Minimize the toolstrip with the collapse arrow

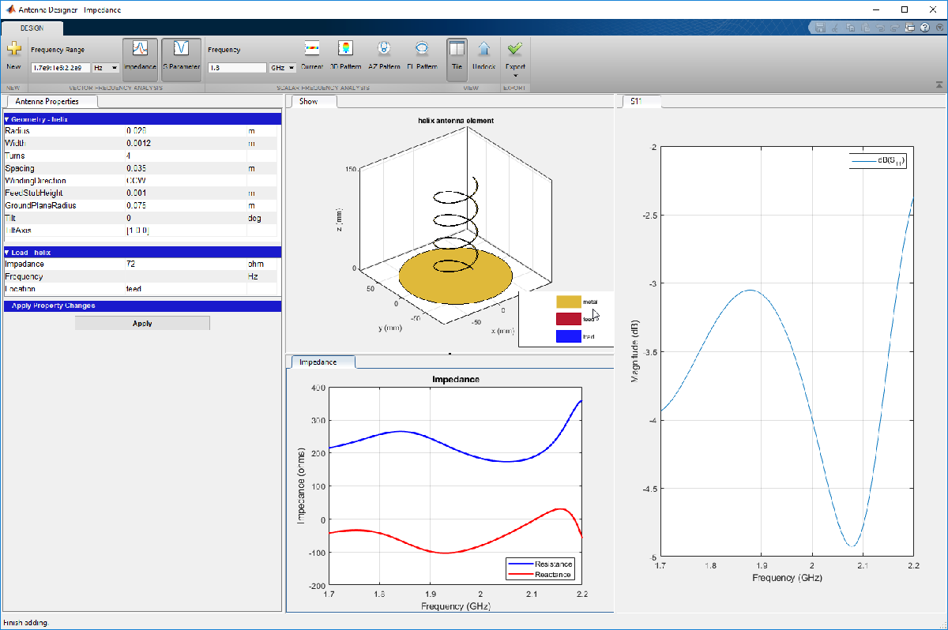pyautogui.click(x=939, y=84)
